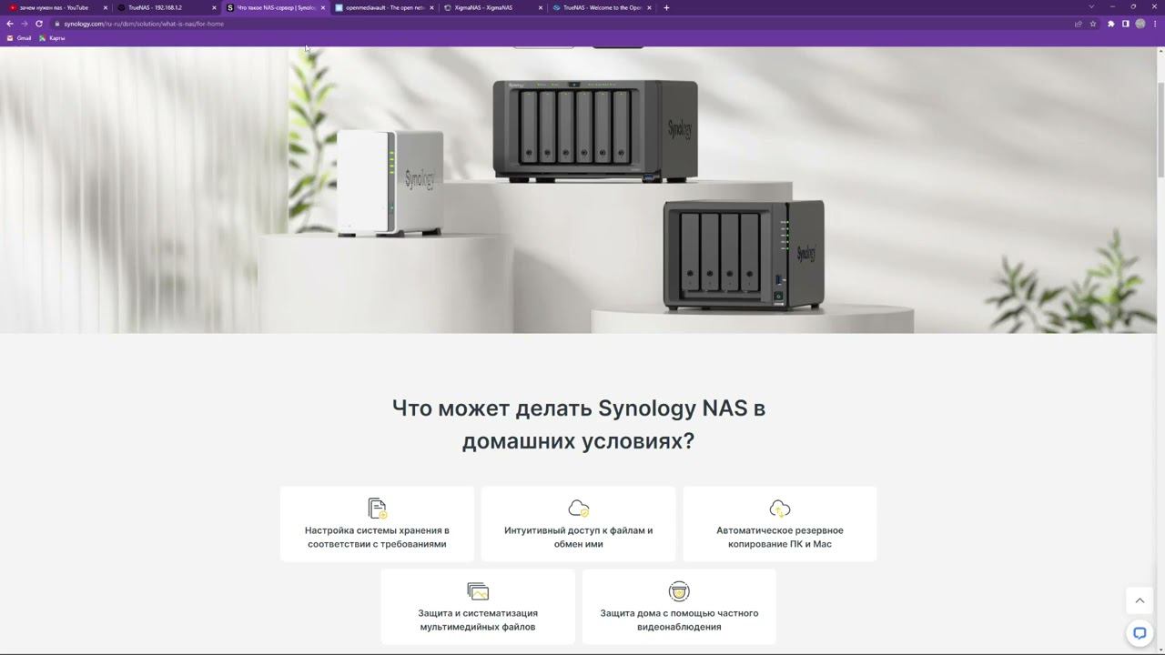Viewport: 1165px width, 655px height.
Task: Open Chrome's three-dot menu
Action: tap(1155, 24)
